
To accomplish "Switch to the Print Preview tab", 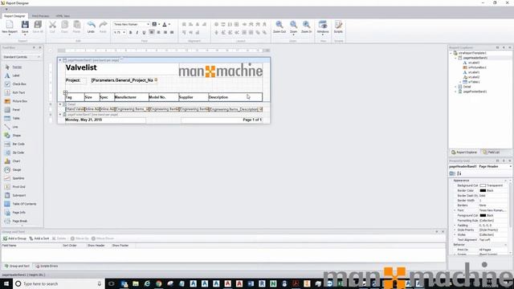I will click(40, 16).
